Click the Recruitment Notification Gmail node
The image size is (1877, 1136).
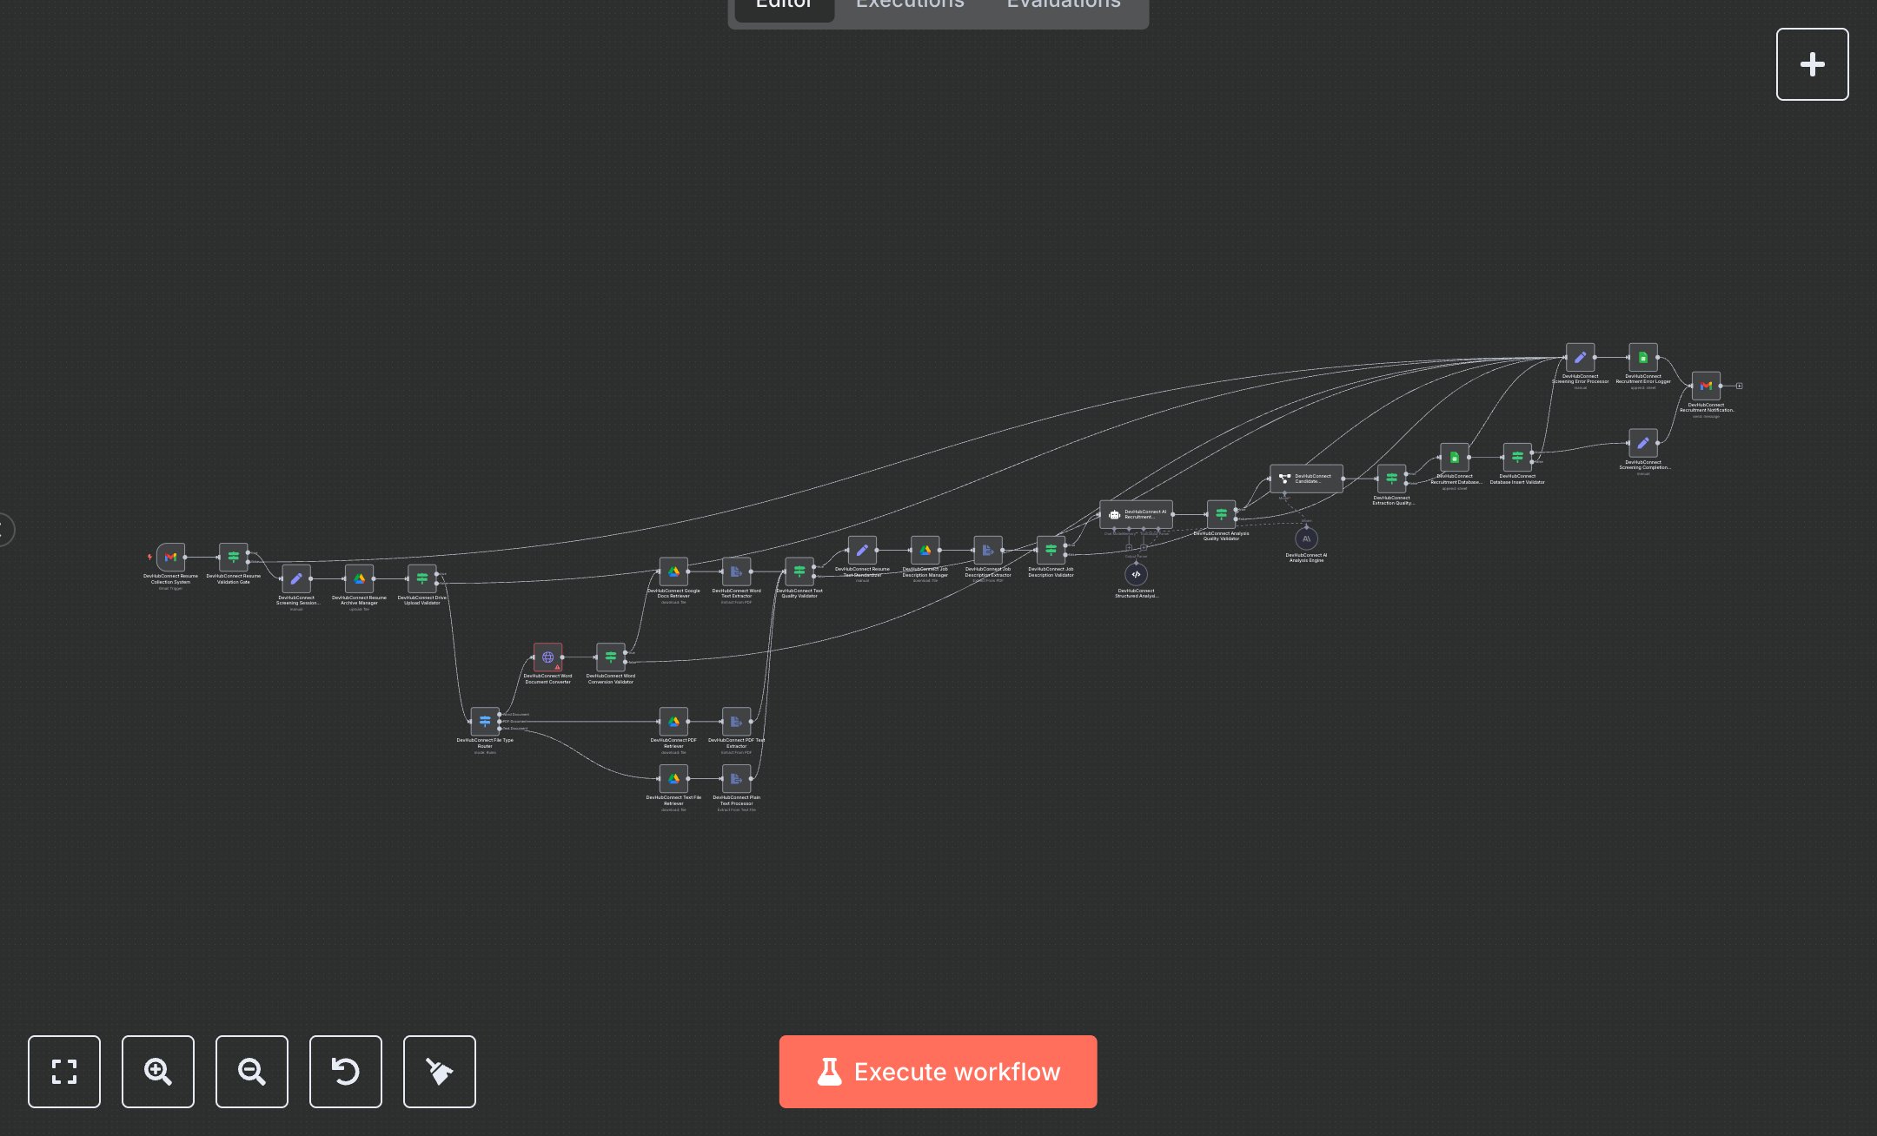[1706, 386]
